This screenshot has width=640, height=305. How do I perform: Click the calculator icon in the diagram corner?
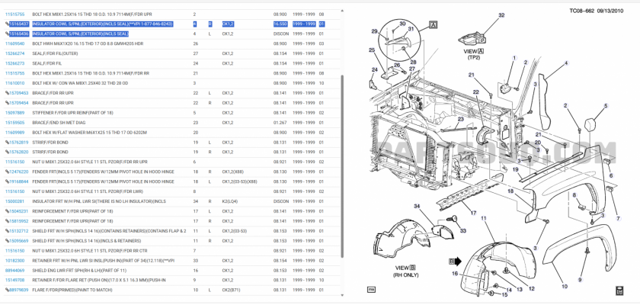619,291
